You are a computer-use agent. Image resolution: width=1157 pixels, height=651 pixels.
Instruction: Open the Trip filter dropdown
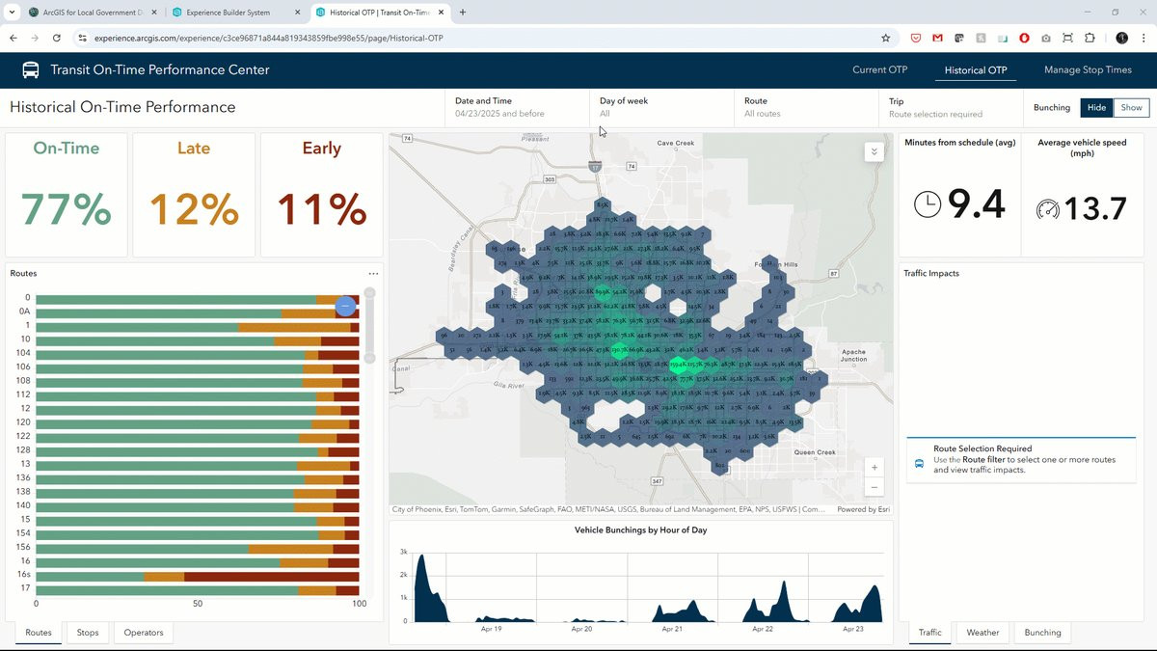[x=952, y=107]
